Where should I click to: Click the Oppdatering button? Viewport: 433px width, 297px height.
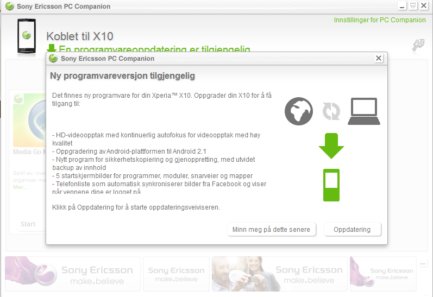353,229
